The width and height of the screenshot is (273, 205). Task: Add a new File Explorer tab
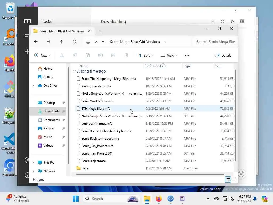101,31
